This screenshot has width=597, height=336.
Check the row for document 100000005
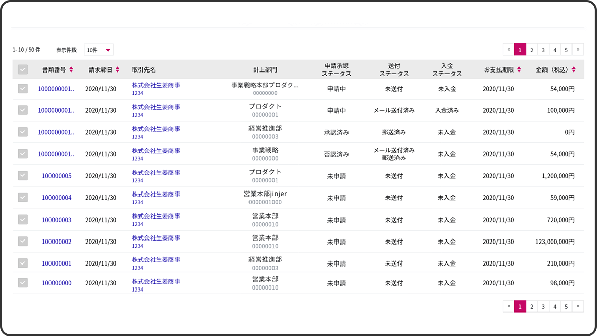22,176
